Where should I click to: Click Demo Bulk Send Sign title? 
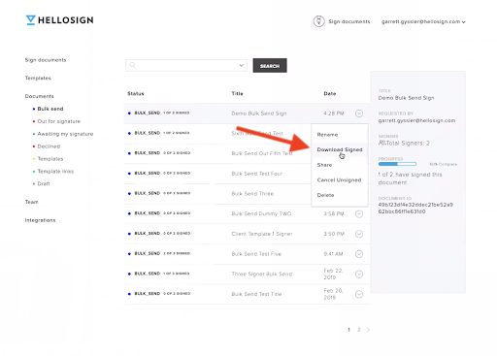point(259,113)
